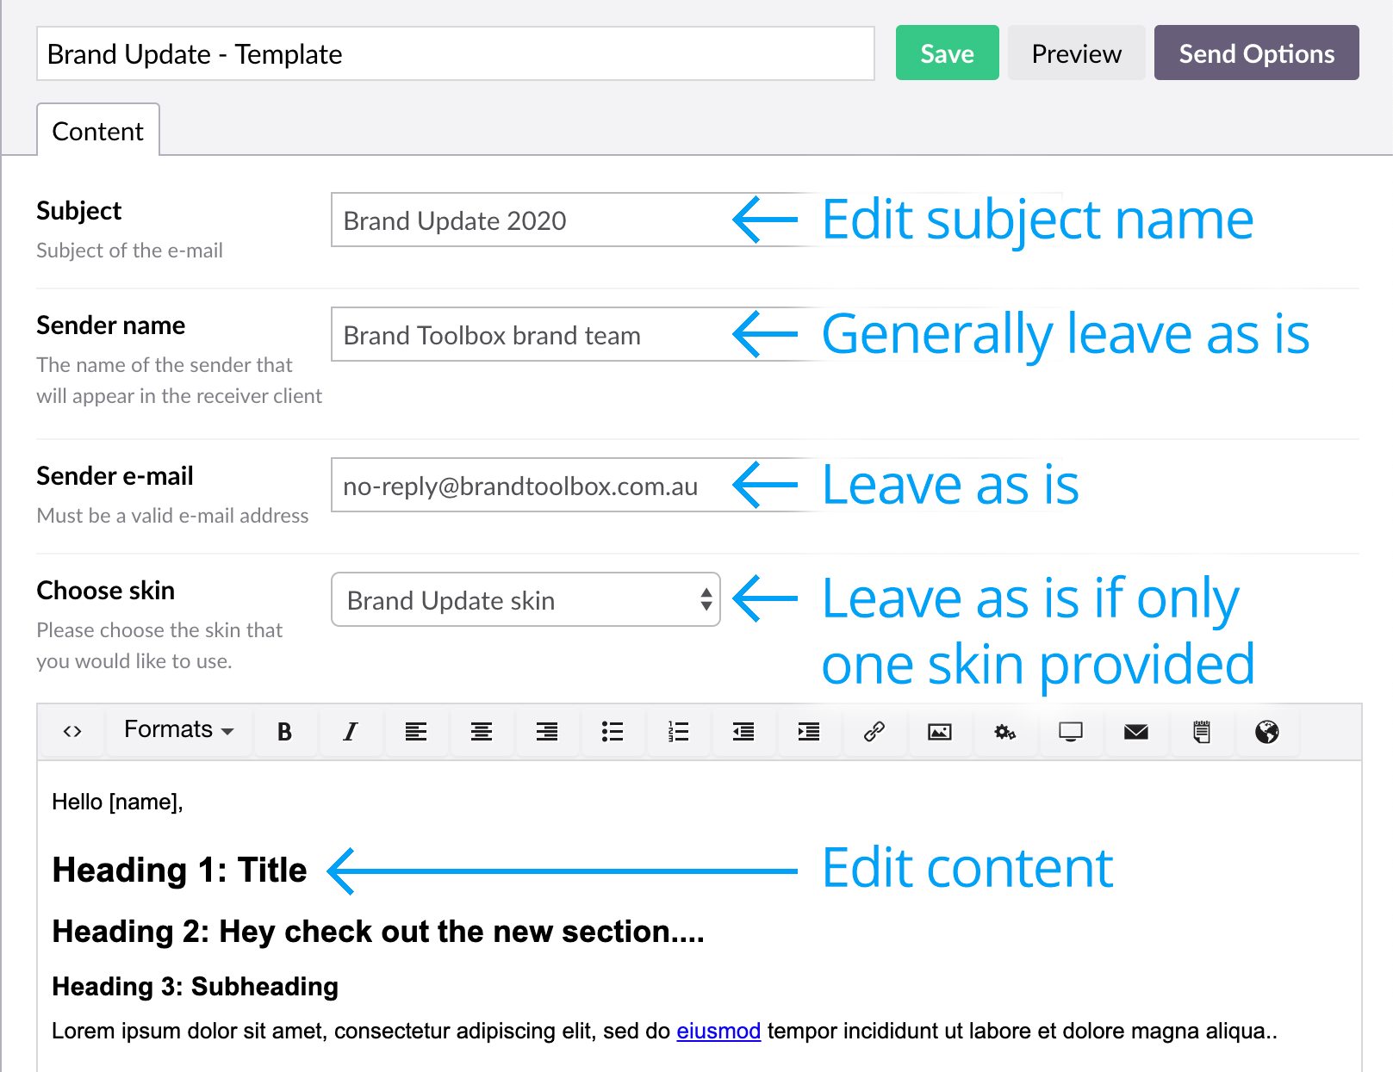Viewport: 1393px width, 1072px height.
Task: Open Send Options
Action: pos(1257,53)
